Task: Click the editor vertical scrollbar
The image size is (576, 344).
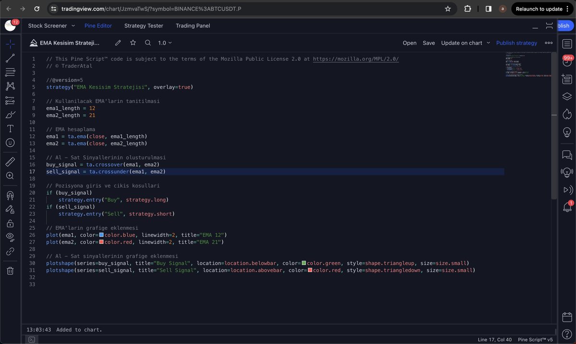Action: pos(554,126)
